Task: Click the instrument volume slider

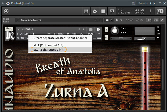Action: pyautogui.click(x=145, y=39)
